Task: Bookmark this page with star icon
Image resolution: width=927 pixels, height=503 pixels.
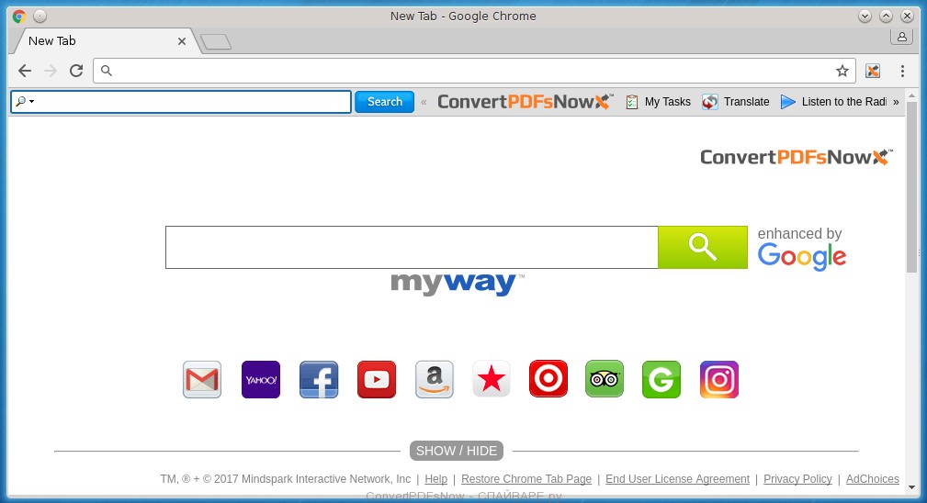Action: pyautogui.click(x=842, y=71)
